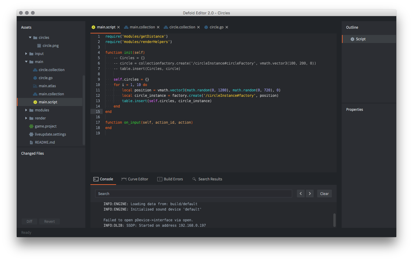Click the Build Errors icon
413x261 pixels.
point(160,179)
